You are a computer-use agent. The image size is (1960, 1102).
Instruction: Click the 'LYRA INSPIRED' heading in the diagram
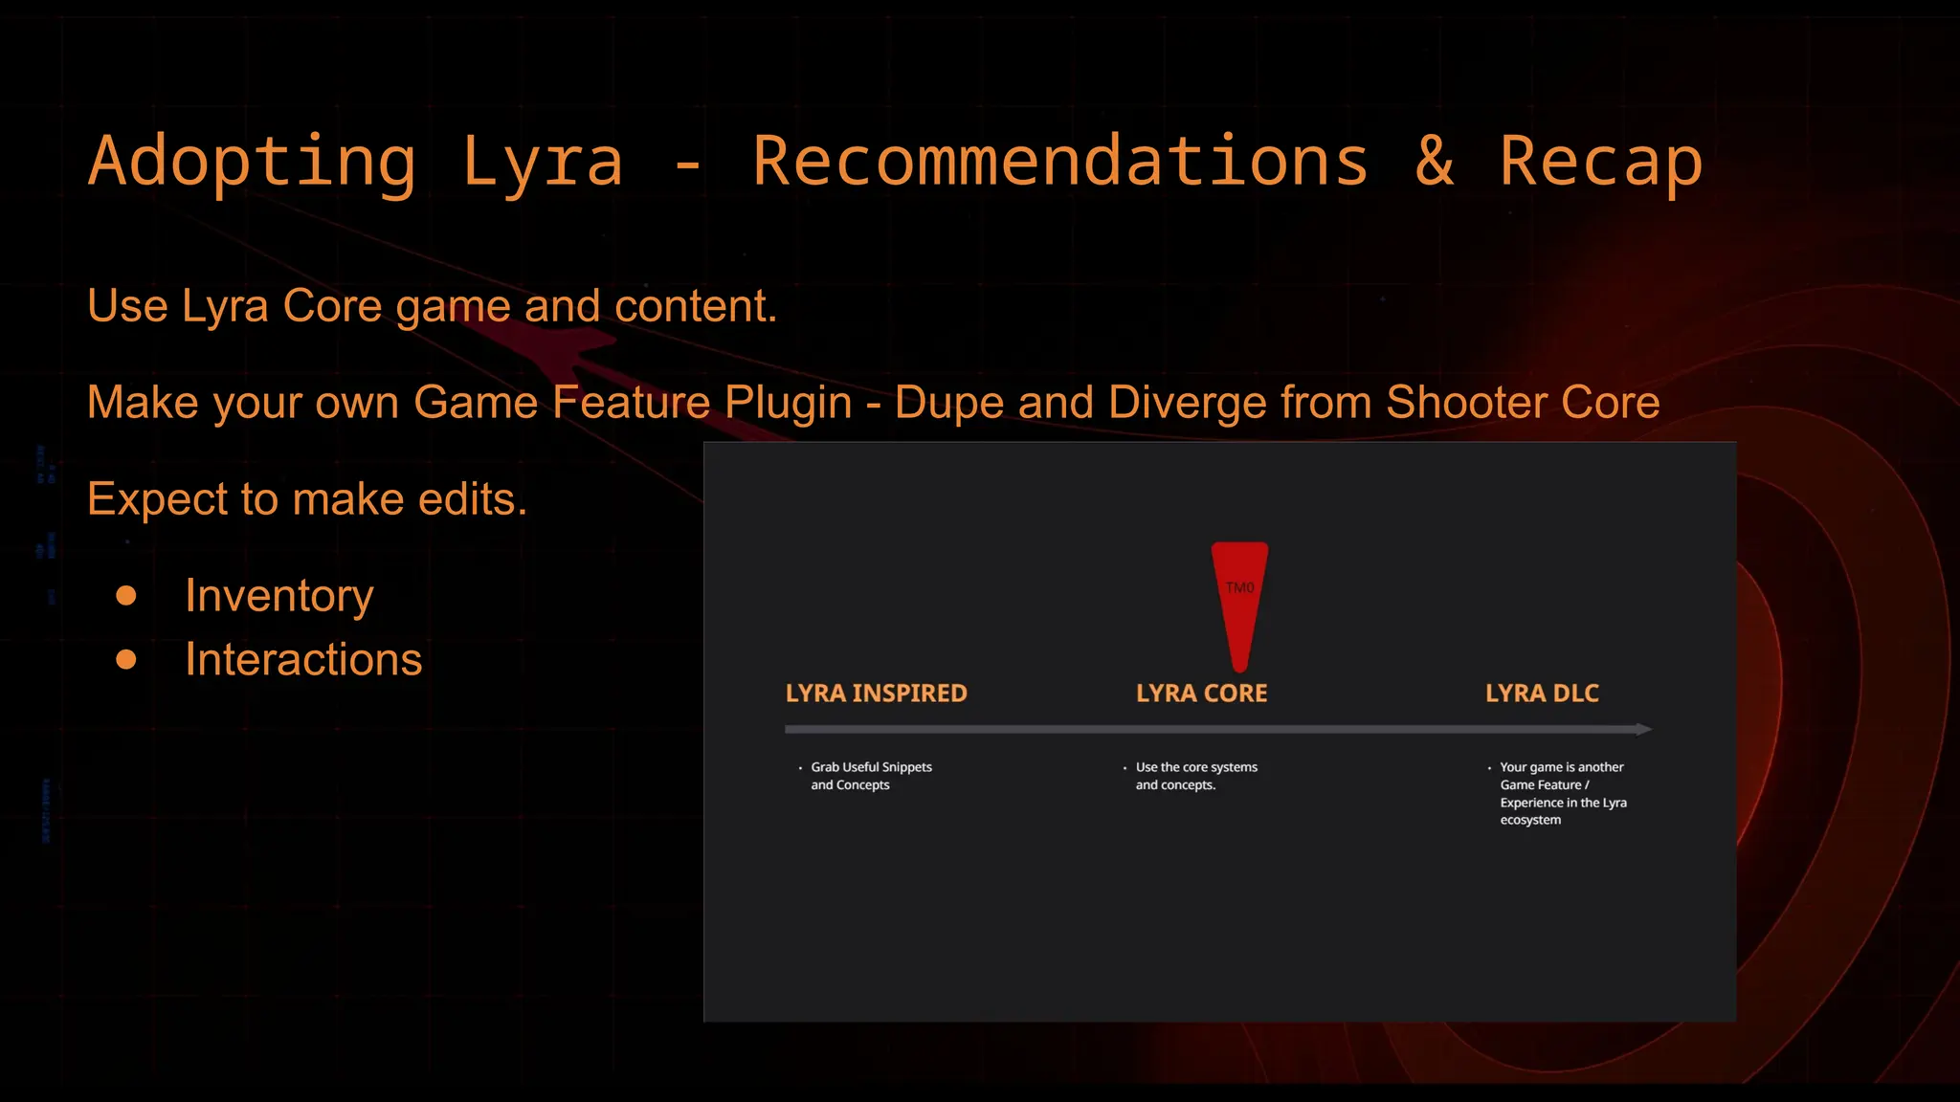pyautogui.click(x=876, y=693)
